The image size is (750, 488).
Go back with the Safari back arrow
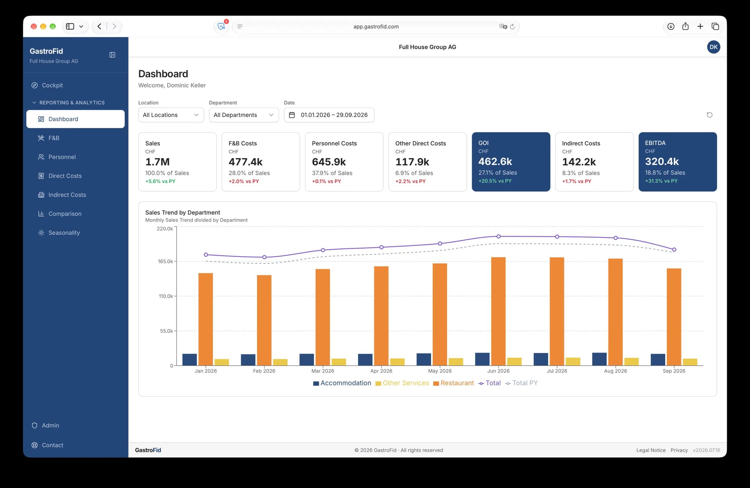99,26
